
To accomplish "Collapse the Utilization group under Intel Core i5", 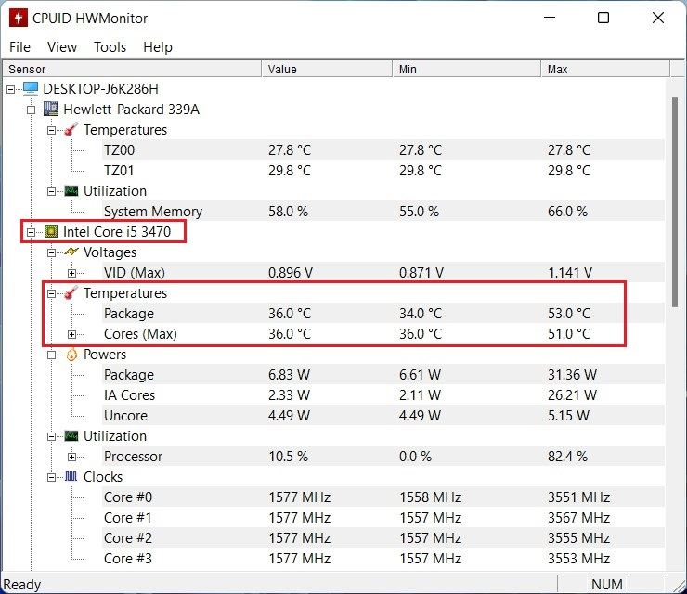I will coord(51,437).
